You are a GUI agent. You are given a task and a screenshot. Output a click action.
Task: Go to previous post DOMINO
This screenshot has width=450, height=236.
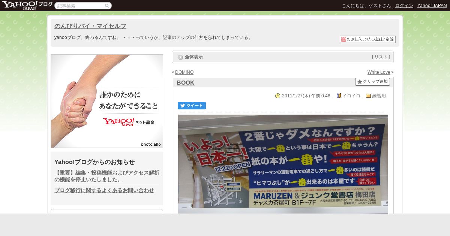184,72
